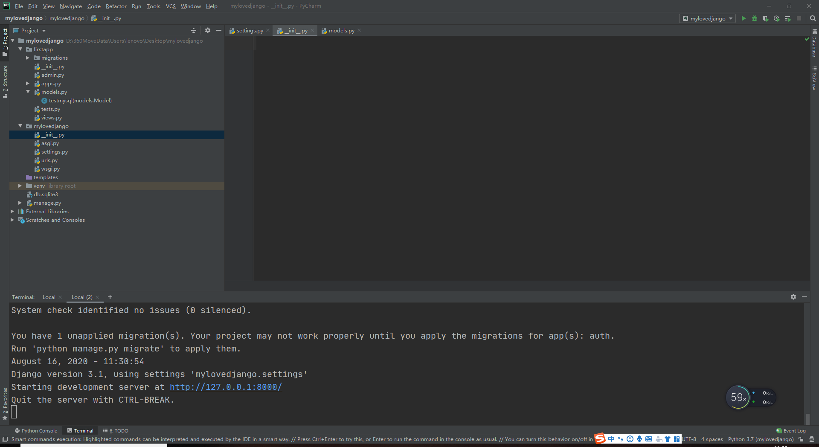Switch to the models.py editor tab

341,30
